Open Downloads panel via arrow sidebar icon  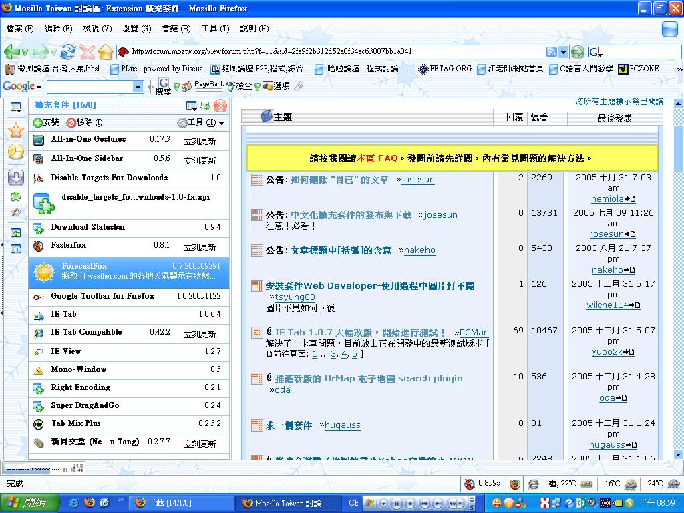point(16,177)
